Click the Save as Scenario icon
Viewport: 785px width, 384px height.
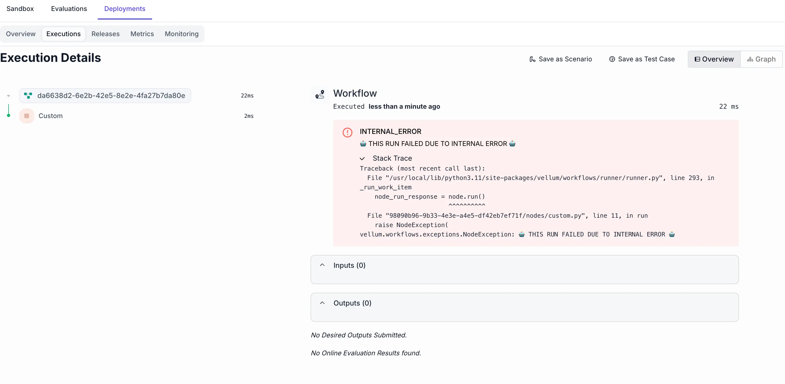point(532,59)
